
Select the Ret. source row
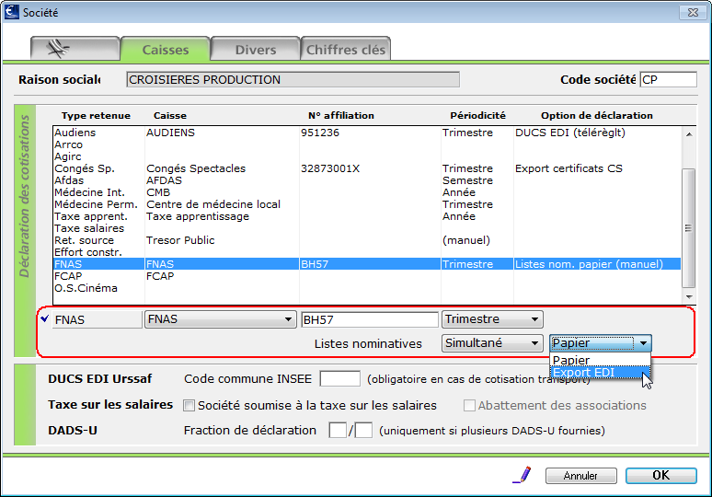[x=367, y=240]
